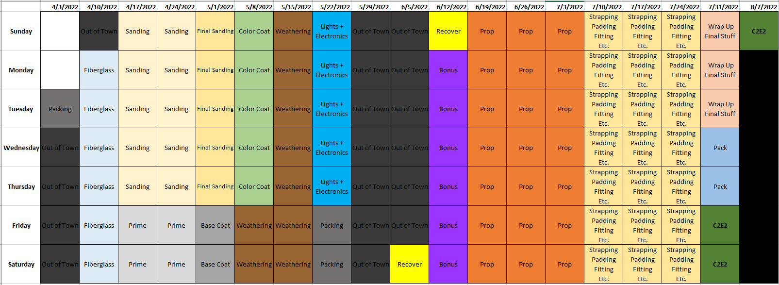Click the 5/22/2022 date header

(x=331, y=7)
